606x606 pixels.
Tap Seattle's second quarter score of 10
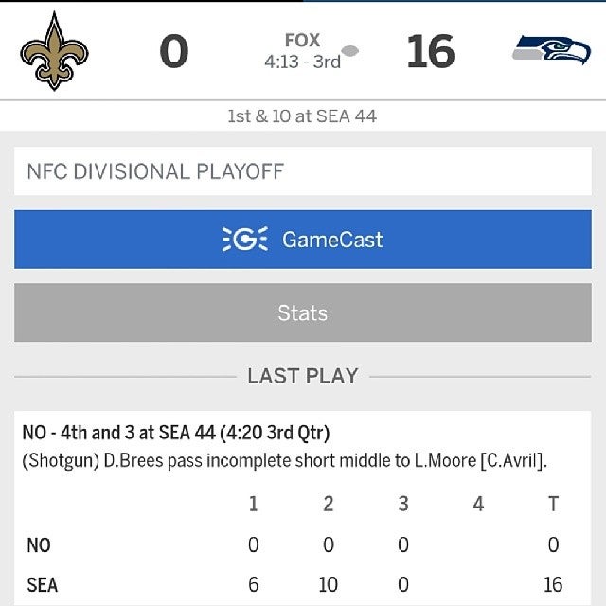[x=328, y=584]
